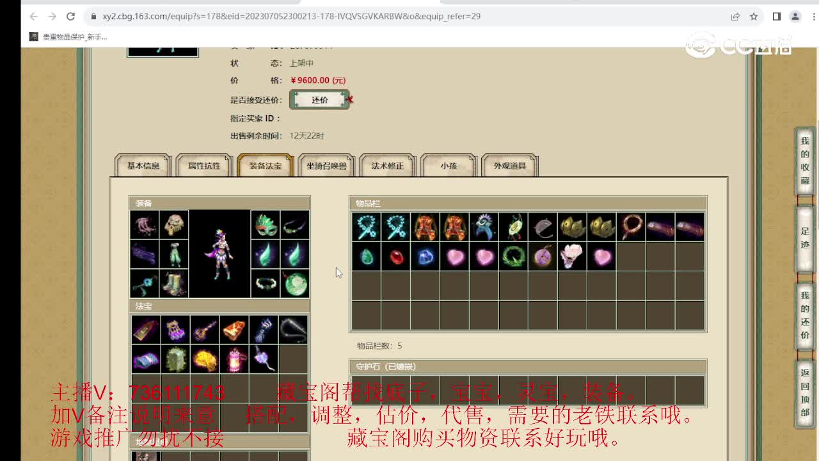
Task: Inspect the blue flower ribbon equipment item
Action: pyautogui.click(x=145, y=284)
